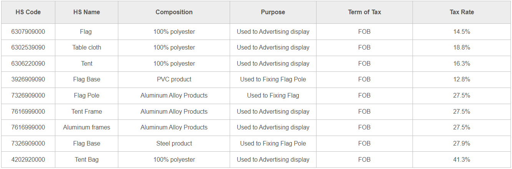Click the Used to Fixing Flag cell

[273, 96]
